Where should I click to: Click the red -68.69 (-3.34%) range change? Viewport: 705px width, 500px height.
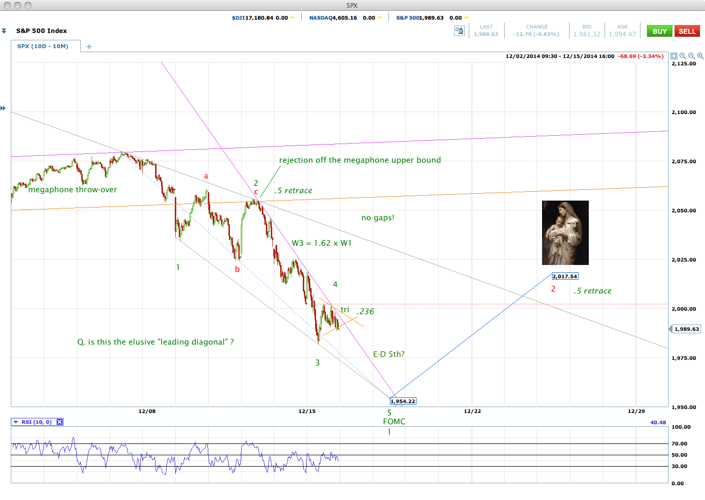click(641, 56)
